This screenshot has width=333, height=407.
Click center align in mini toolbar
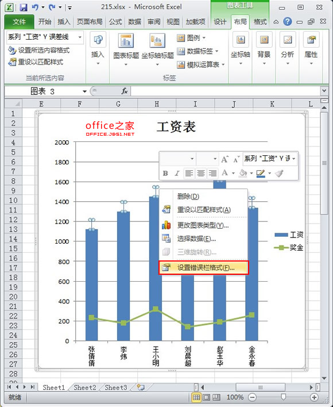201,173
